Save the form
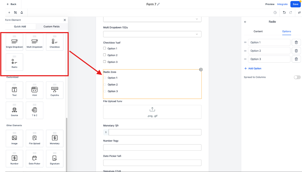Screen dimensions: 302x172 point(295,4)
